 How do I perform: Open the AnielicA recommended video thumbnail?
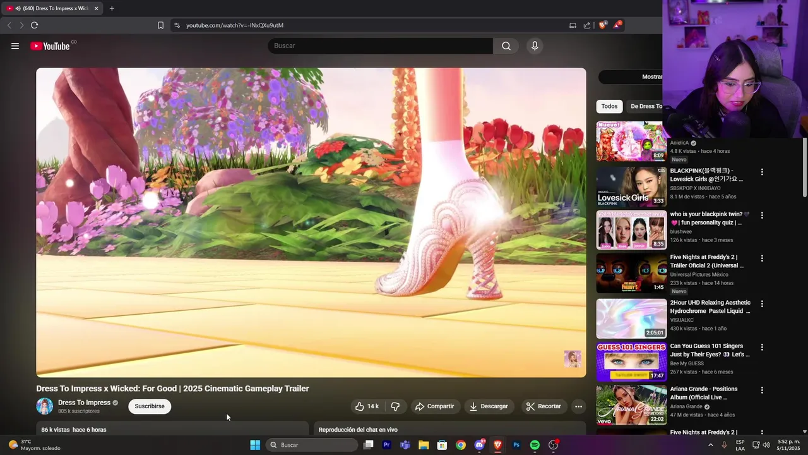(631, 141)
